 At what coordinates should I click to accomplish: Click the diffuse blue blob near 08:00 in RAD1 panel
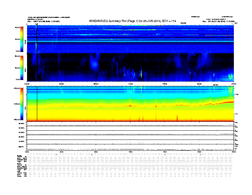pyautogui.click(x=94, y=63)
